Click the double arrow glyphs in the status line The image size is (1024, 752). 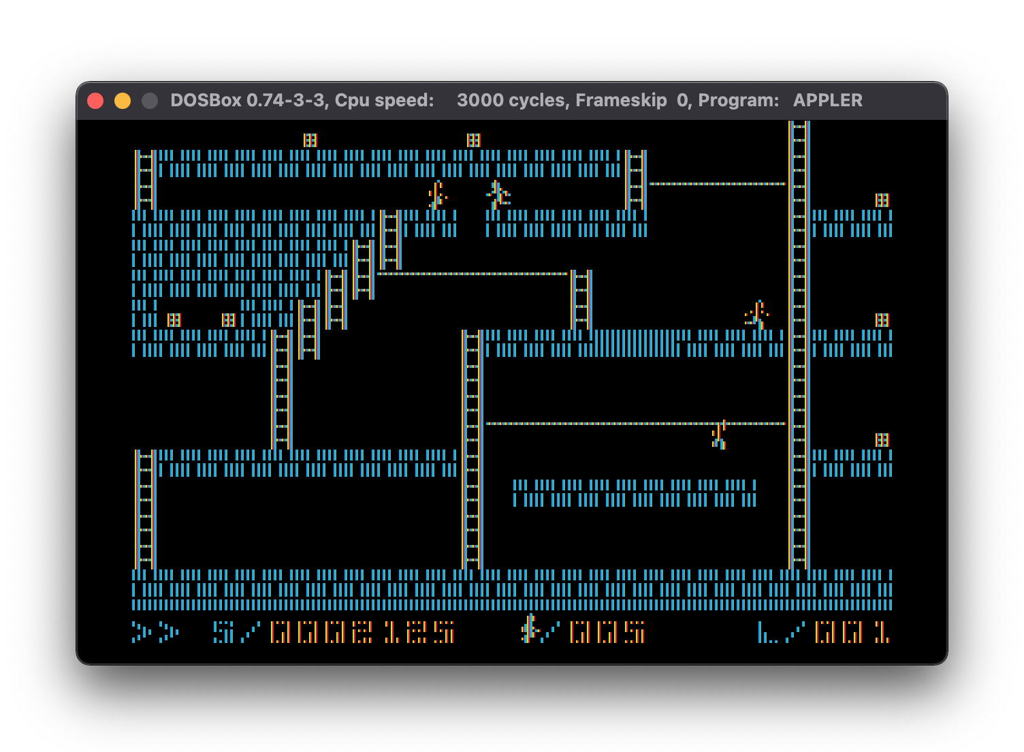point(155,632)
